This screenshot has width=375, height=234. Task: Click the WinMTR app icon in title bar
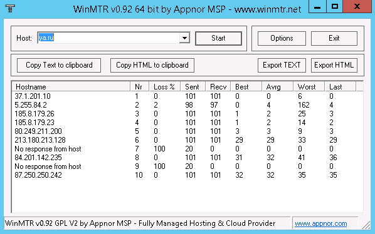10,8
